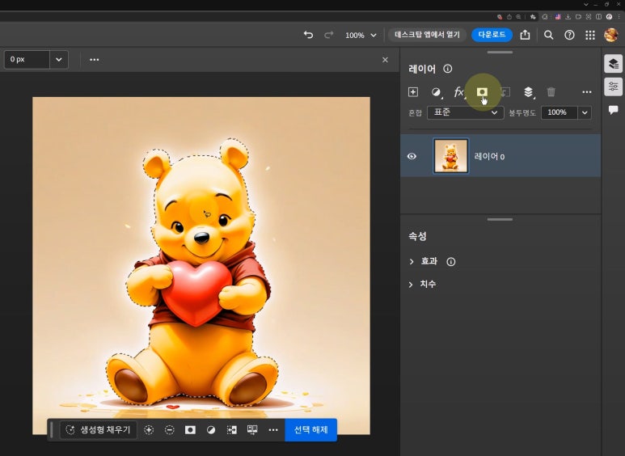Open the search magnifier icon

(548, 35)
